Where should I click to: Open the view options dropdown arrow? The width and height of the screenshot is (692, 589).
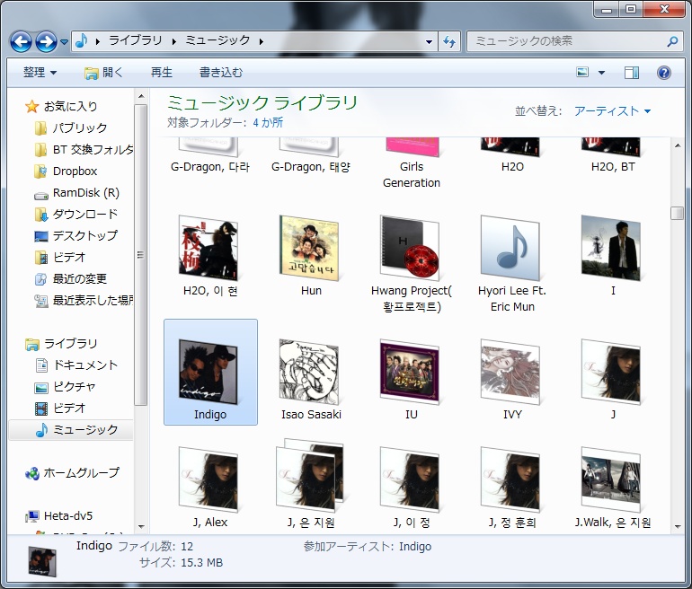point(601,73)
